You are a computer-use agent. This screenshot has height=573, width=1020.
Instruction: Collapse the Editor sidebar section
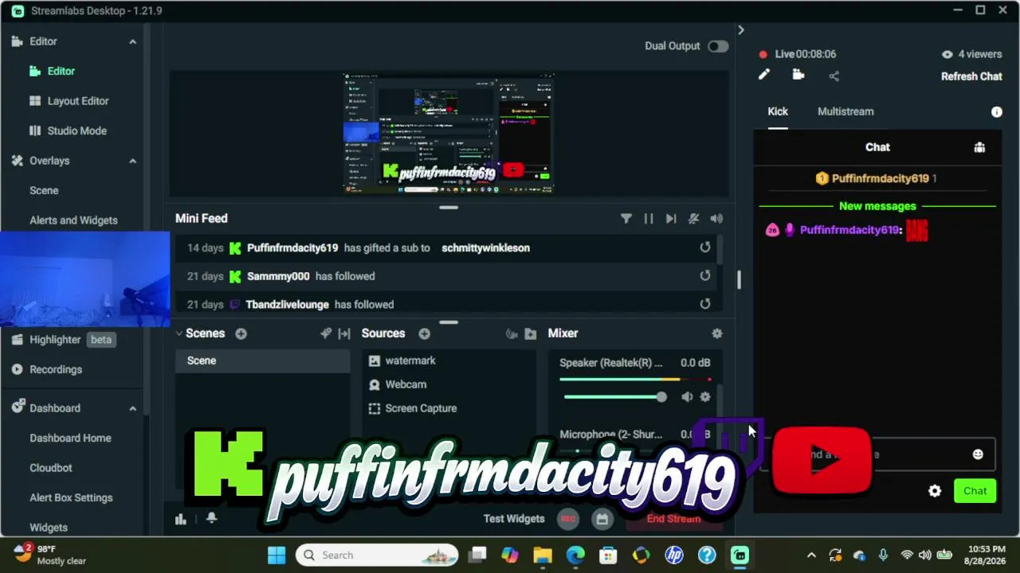(x=132, y=41)
